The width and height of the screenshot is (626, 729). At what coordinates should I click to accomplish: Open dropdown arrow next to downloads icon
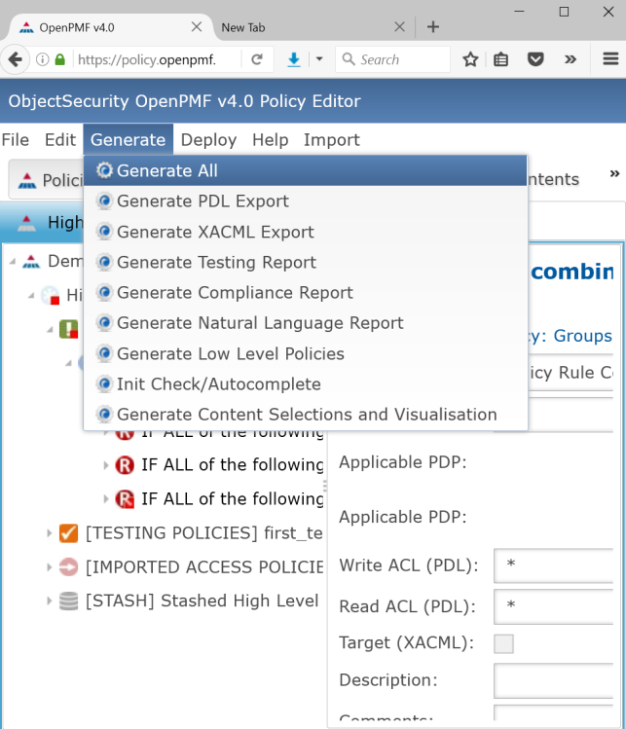[x=319, y=59]
